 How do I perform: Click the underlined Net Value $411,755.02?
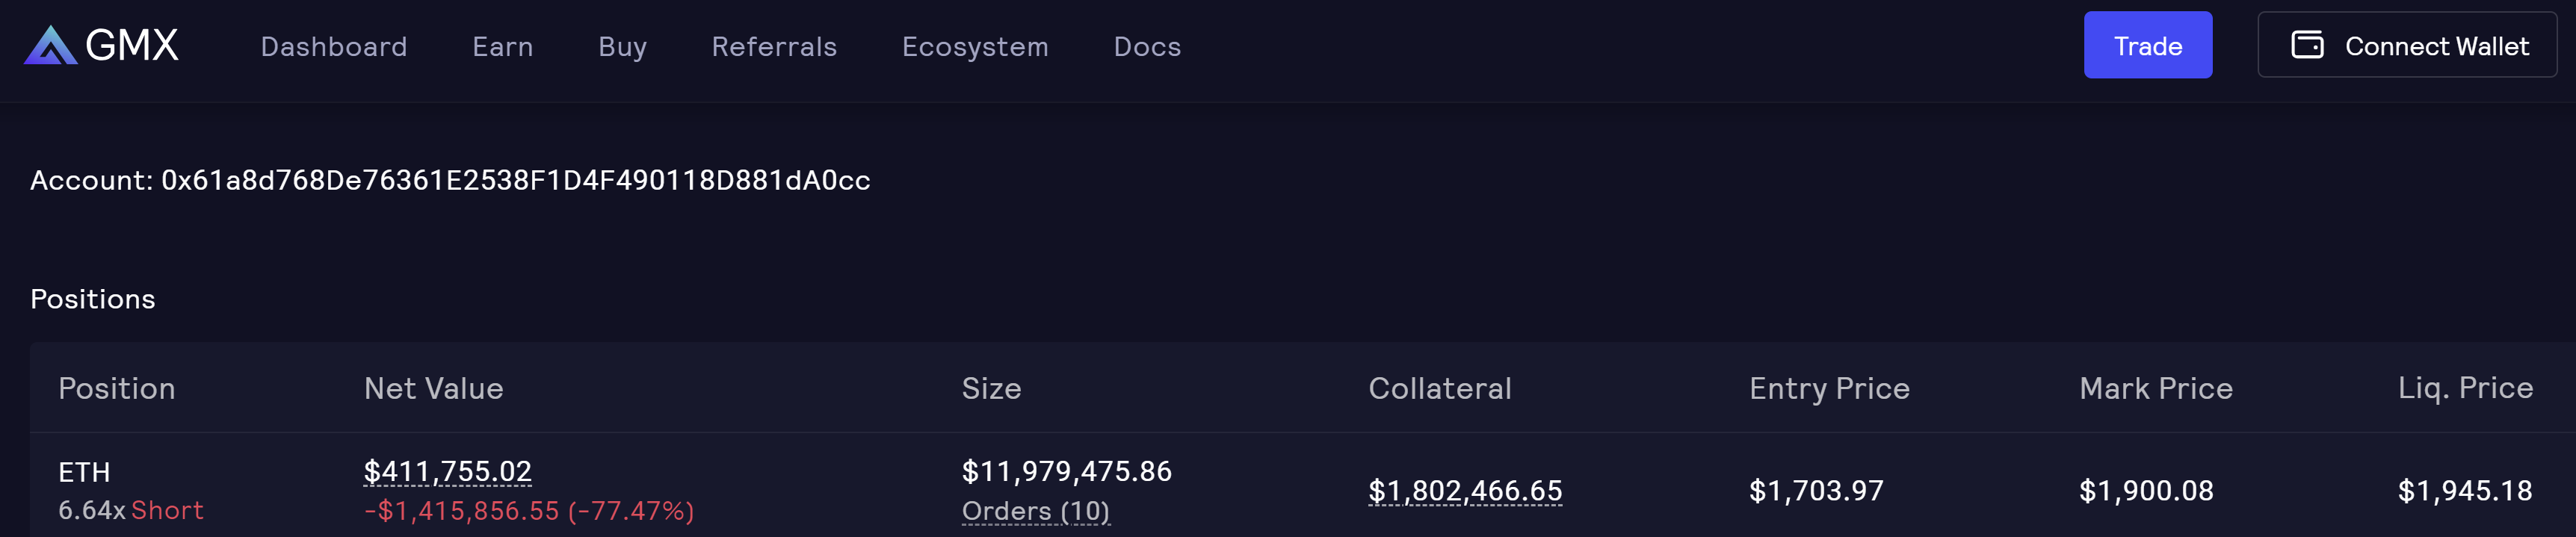447,470
